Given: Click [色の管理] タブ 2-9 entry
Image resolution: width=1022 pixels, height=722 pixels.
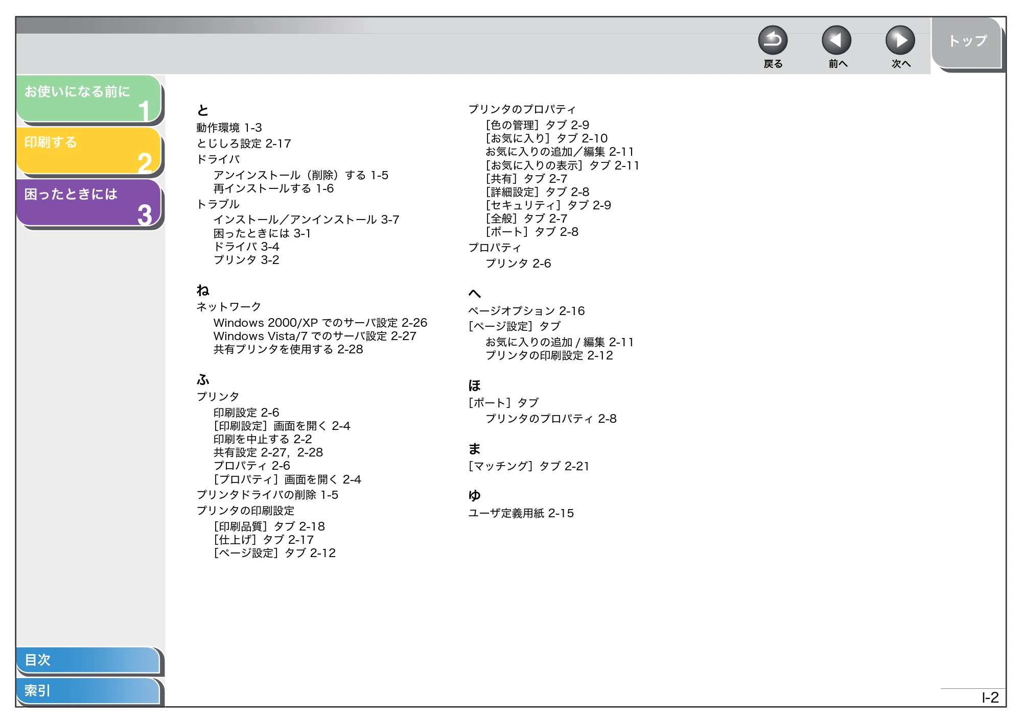Looking at the screenshot, I should tap(538, 125).
